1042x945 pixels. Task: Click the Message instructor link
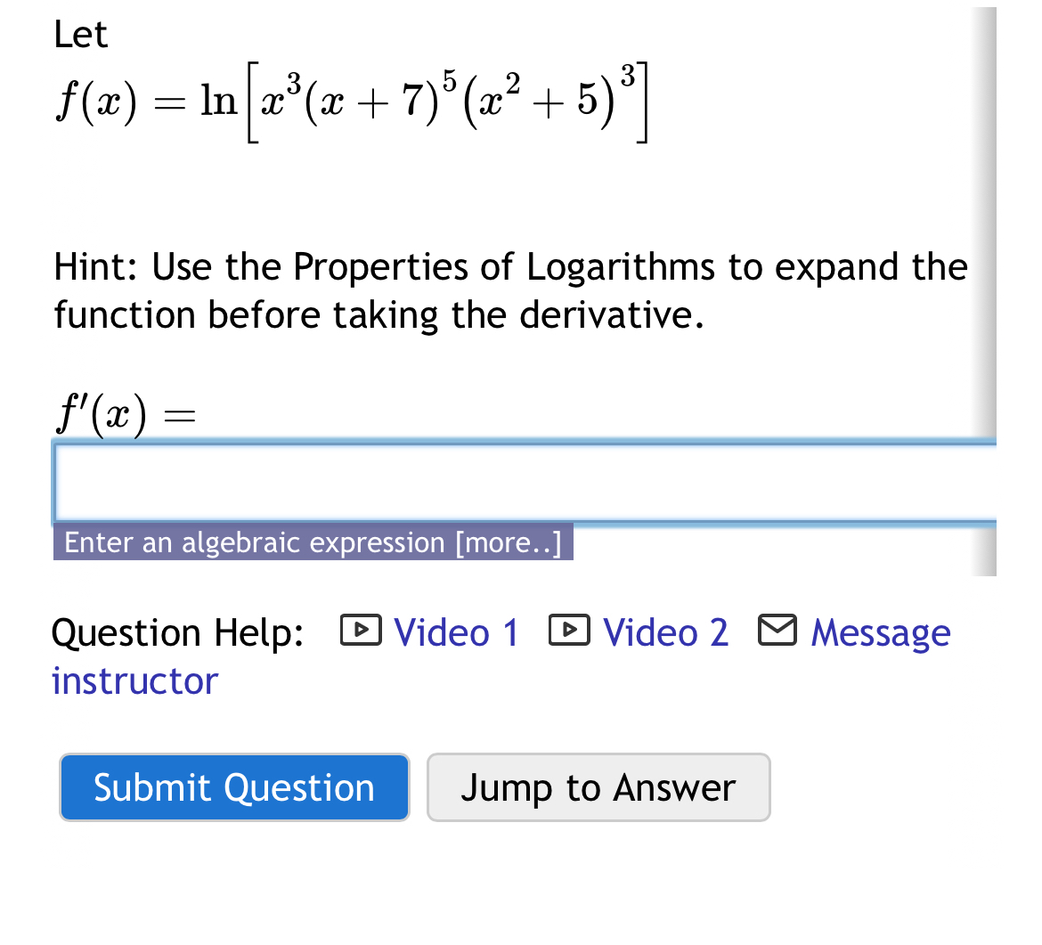coord(880,632)
